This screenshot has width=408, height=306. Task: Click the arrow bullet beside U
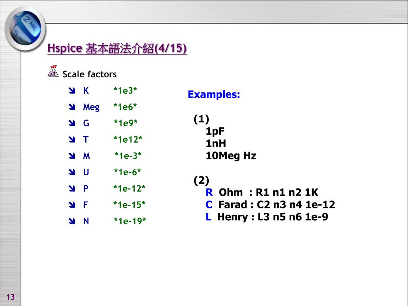click(72, 172)
